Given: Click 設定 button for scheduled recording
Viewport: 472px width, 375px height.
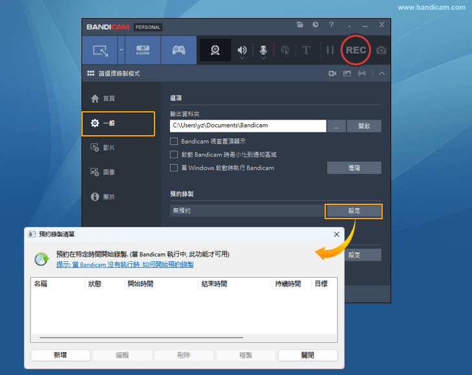Looking at the screenshot, I should pos(354,211).
